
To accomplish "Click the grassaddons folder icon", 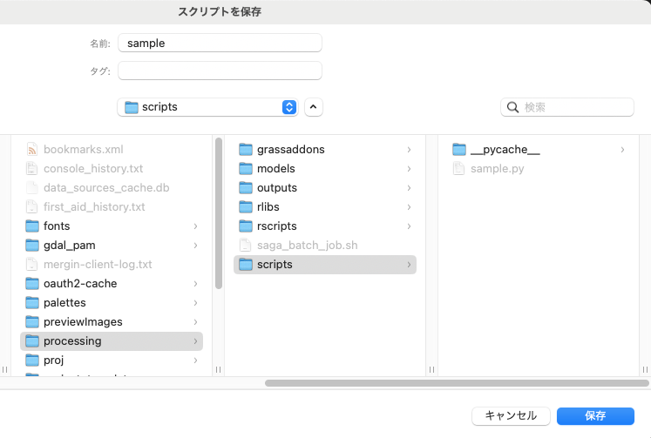I will tap(246, 149).
